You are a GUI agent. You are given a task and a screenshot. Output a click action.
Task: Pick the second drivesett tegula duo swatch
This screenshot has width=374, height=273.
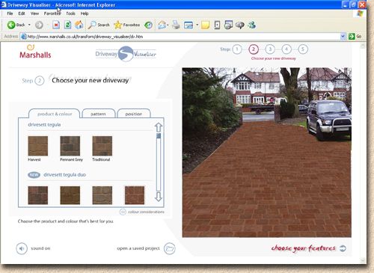pos(70,195)
